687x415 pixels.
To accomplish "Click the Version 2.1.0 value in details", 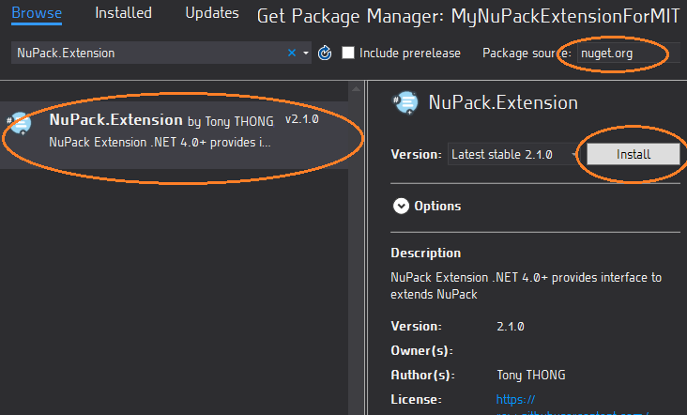I will coord(511,327).
